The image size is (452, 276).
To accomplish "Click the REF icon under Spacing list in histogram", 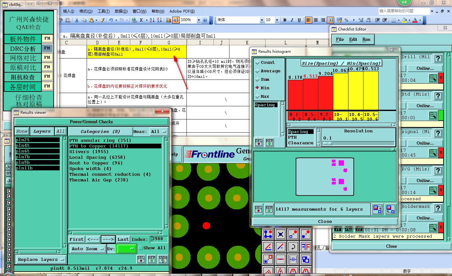I will point(269,142).
